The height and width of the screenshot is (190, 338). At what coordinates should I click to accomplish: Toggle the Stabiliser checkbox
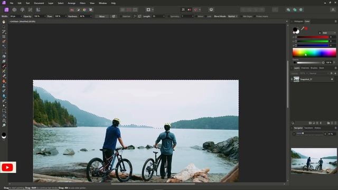click(x=121, y=16)
